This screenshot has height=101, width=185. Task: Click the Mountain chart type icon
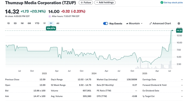tap(127, 24)
